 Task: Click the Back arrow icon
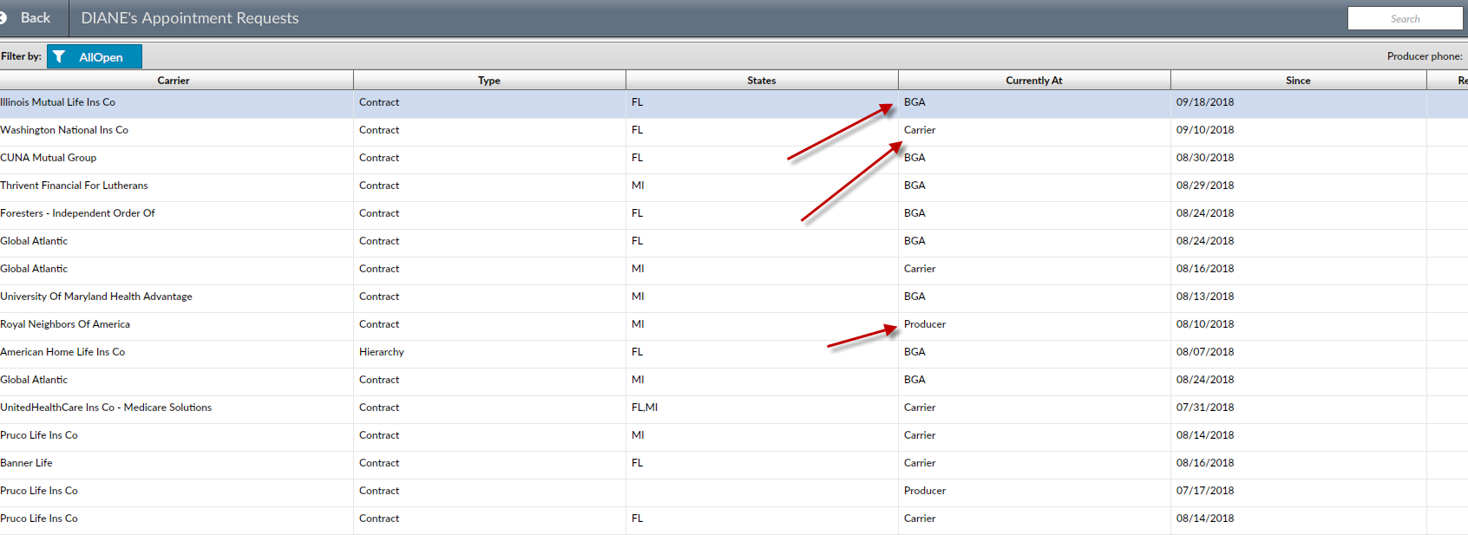[3, 18]
